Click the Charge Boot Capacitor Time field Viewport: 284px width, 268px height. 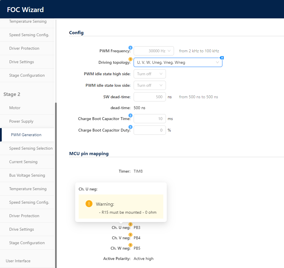click(x=149, y=119)
